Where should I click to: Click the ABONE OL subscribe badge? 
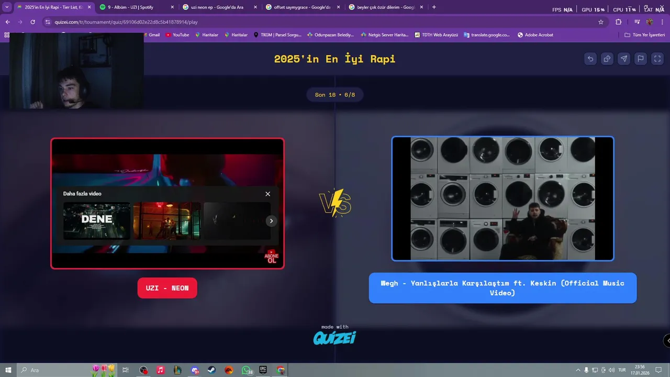tap(272, 257)
